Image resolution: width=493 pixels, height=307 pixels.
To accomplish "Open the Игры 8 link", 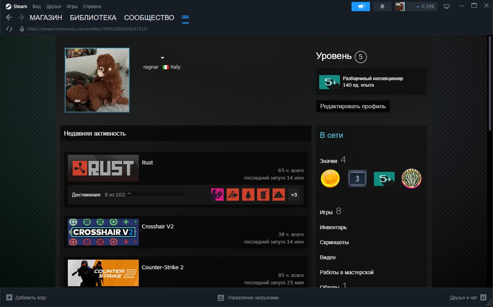I will click(331, 211).
